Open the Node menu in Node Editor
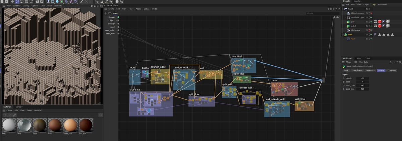402x141 pixels. pyautogui.click(x=130, y=9)
